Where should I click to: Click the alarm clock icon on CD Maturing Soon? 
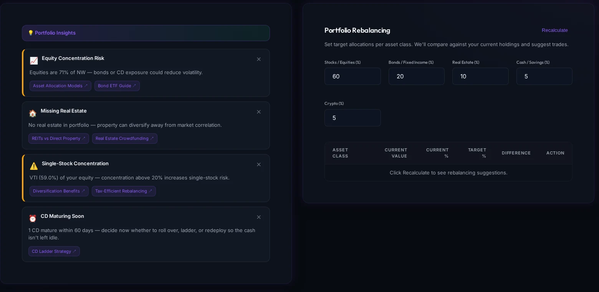(33, 219)
